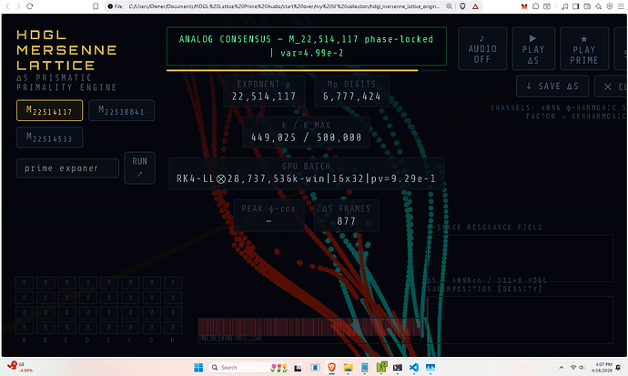
Task: Choose the M22514533 exponent preset
Action: [49, 138]
